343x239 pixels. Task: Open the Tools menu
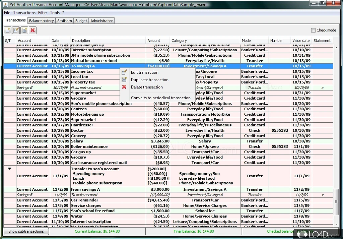(55, 13)
